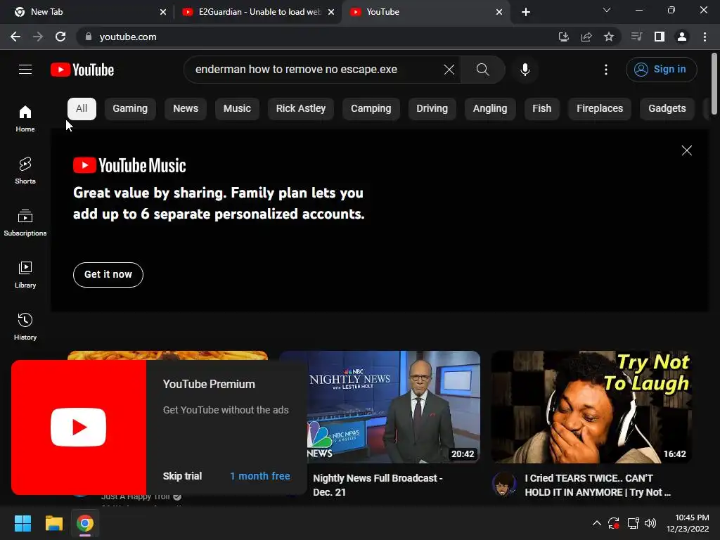Viewport: 720px width, 540px height.
Task: Click the Chrome address bar URL
Action: pos(128,37)
